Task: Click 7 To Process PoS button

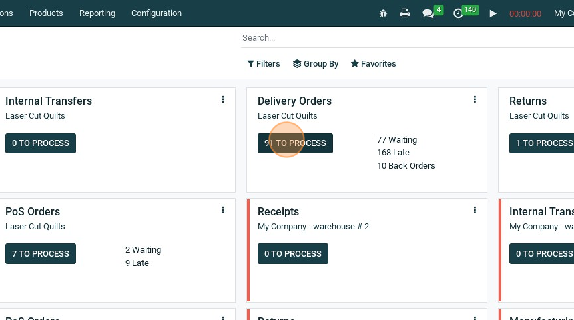Action: 41,254
